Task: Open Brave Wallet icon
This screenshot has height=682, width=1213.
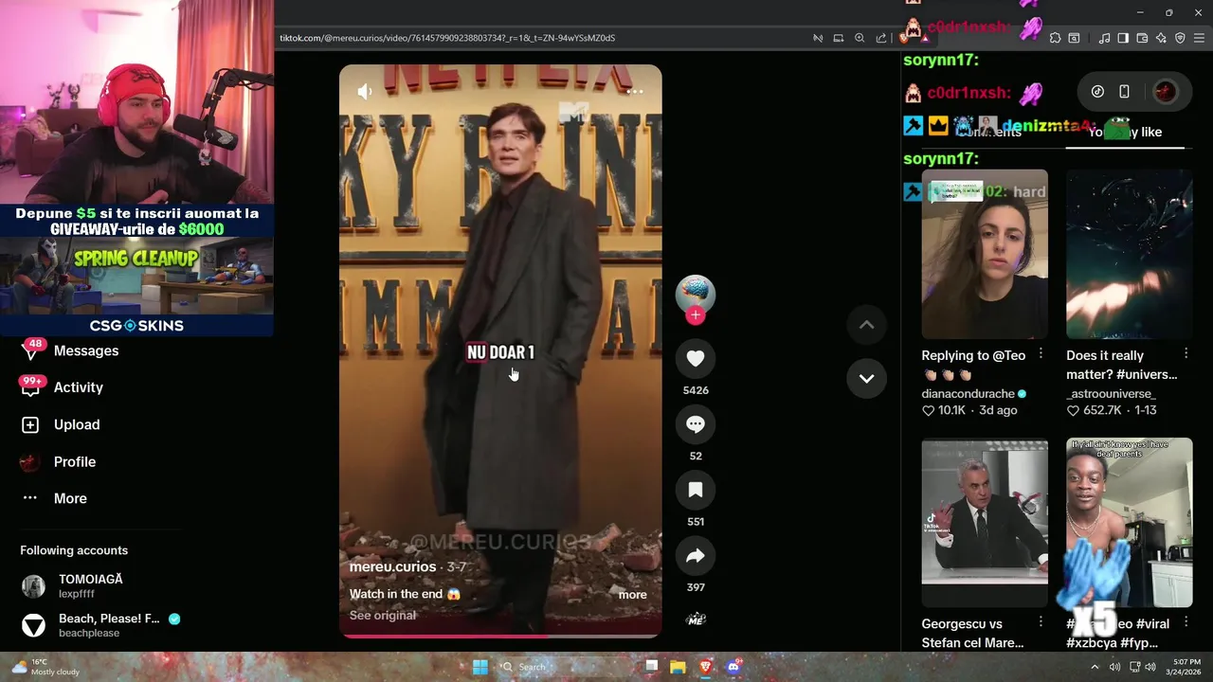Action: pos(1142,38)
